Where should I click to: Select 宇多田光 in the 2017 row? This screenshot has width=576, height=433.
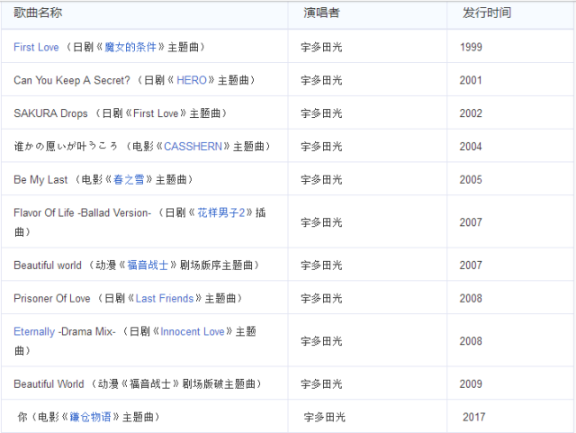coord(324,417)
